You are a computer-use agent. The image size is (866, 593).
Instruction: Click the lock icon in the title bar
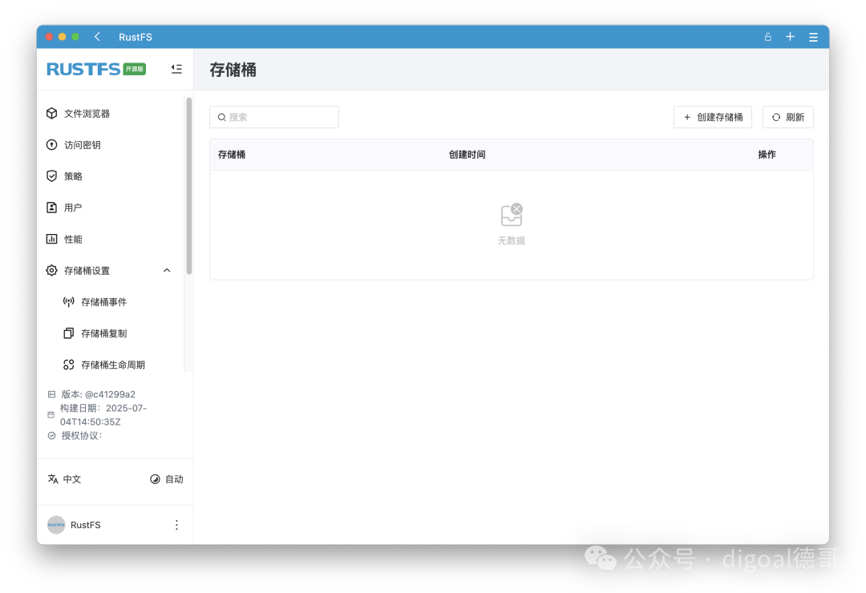click(767, 37)
